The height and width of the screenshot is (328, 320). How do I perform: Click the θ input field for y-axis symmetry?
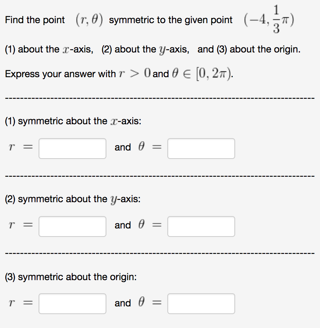[201, 227]
